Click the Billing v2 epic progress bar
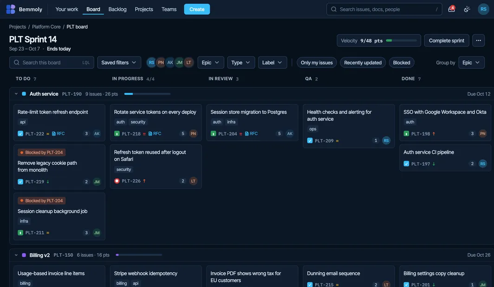The height and width of the screenshot is (287, 494). (x=139, y=255)
